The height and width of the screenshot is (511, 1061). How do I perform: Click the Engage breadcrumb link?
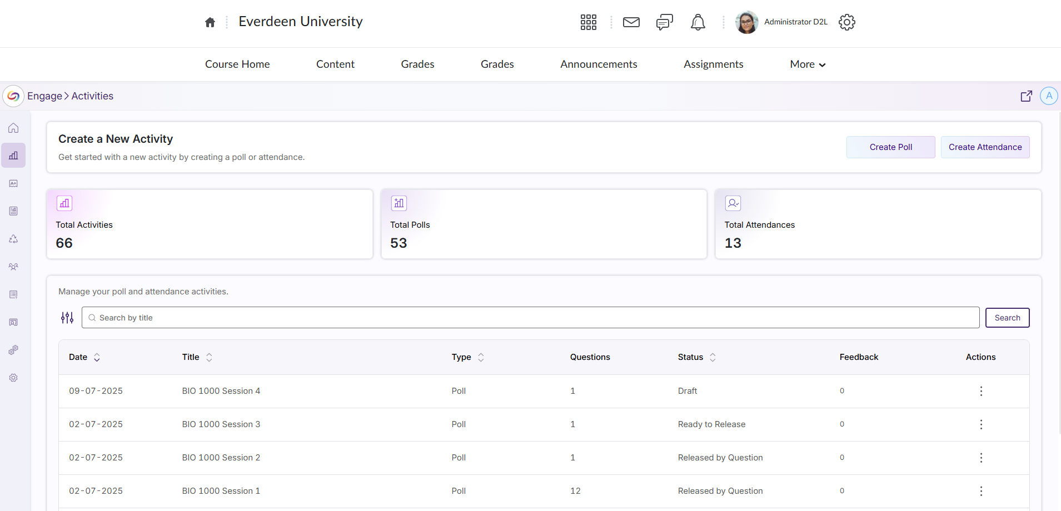click(x=44, y=96)
